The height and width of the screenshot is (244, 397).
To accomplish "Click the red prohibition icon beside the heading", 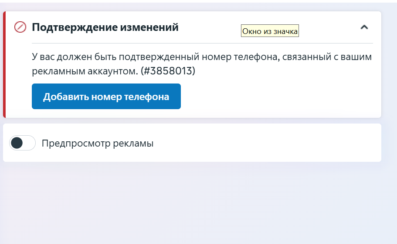I will coord(20,27).
